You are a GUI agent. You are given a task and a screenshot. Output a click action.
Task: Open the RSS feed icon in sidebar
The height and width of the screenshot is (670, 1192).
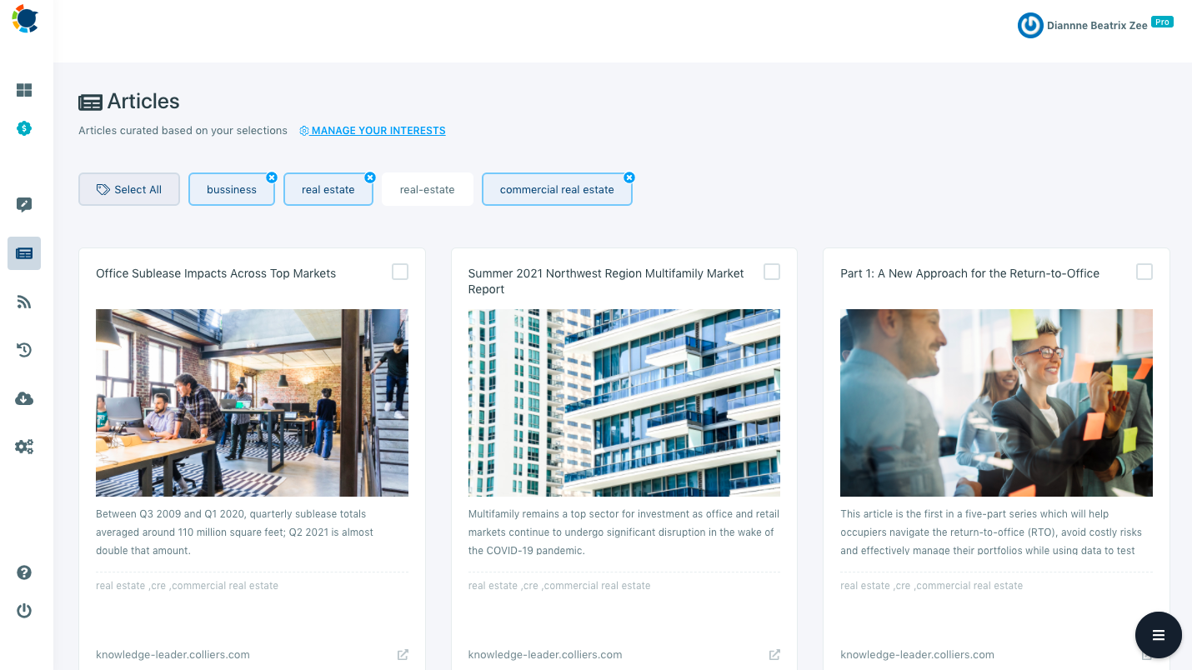coord(24,302)
